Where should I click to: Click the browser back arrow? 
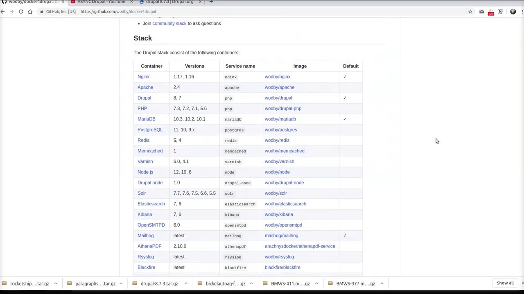(2, 11)
